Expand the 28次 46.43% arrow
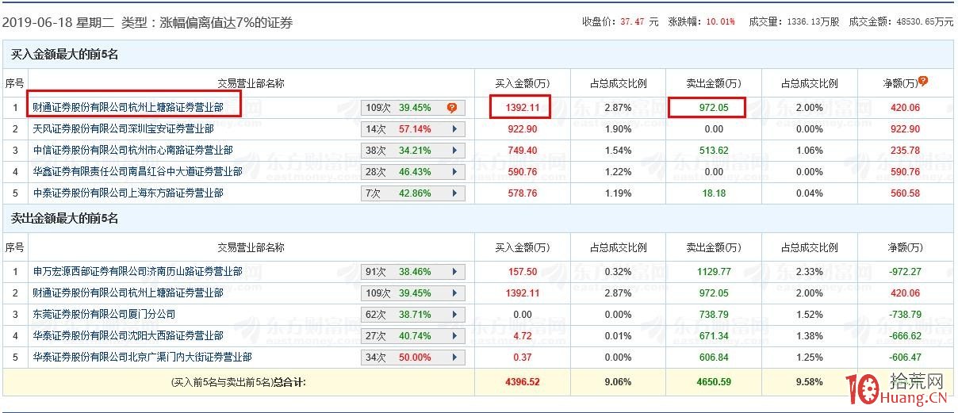 (454, 172)
